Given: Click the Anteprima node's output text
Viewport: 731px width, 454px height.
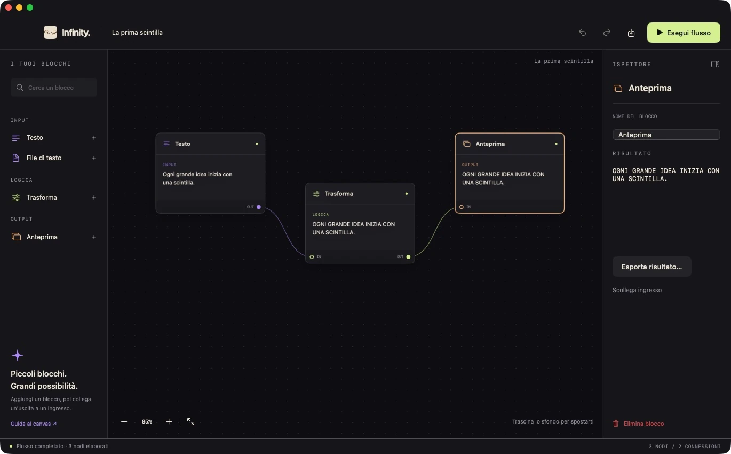Looking at the screenshot, I should (x=503, y=178).
